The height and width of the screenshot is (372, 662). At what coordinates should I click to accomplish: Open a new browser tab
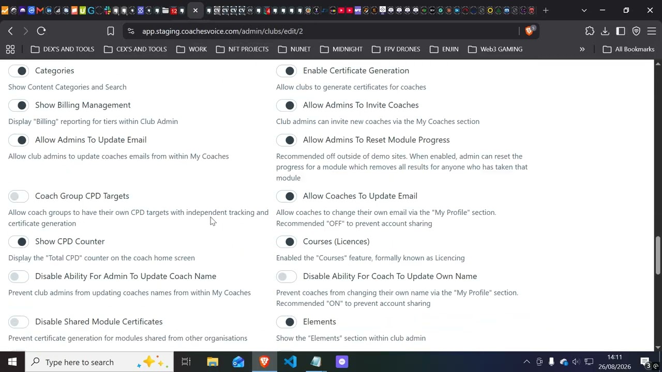pyautogui.click(x=546, y=10)
